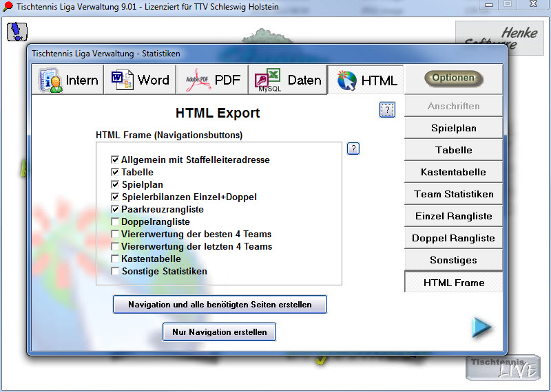Disable the Tabelle checkbox
551x392 pixels.
115,172
